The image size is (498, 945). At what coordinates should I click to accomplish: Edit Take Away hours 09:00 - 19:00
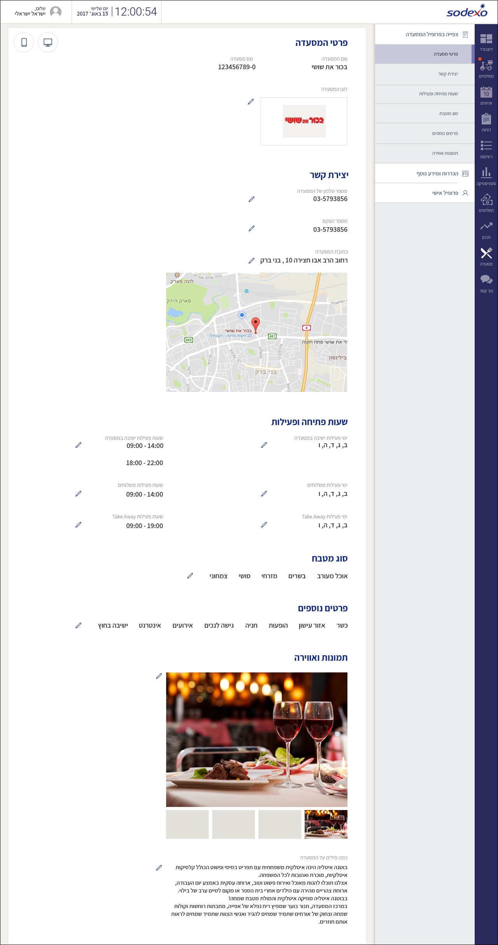pyautogui.click(x=78, y=525)
